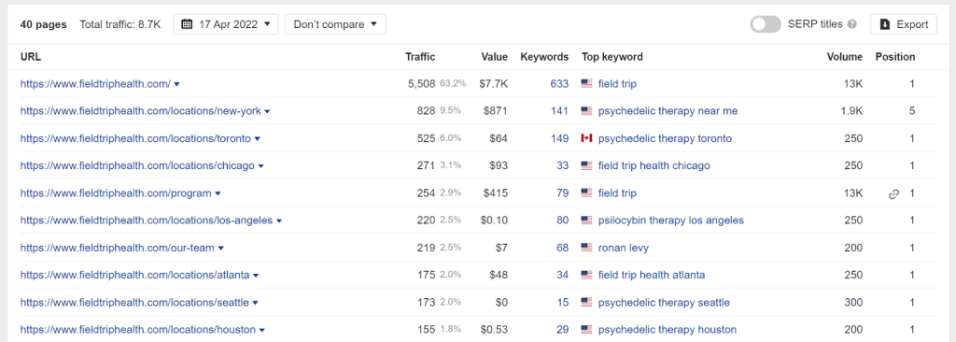Click the psychedelic therapy seattle keyword
The width and height of the screenshot is (956, 342).
coord(664,303)
